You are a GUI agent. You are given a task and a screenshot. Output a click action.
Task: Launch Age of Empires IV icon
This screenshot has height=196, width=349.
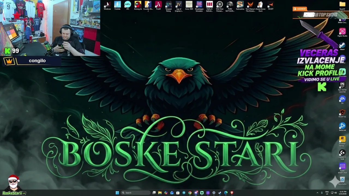pos(179,6)
